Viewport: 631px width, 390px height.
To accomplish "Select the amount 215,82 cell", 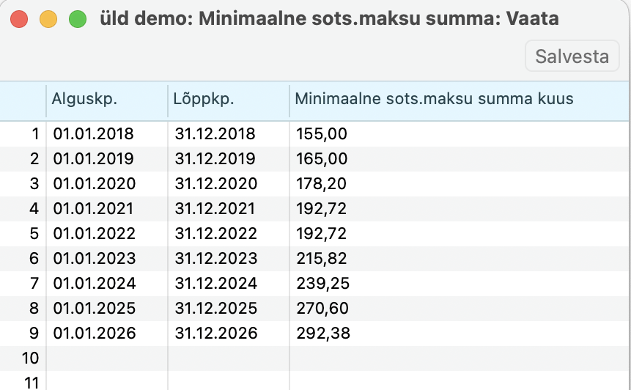I will (x=322, y=259).
